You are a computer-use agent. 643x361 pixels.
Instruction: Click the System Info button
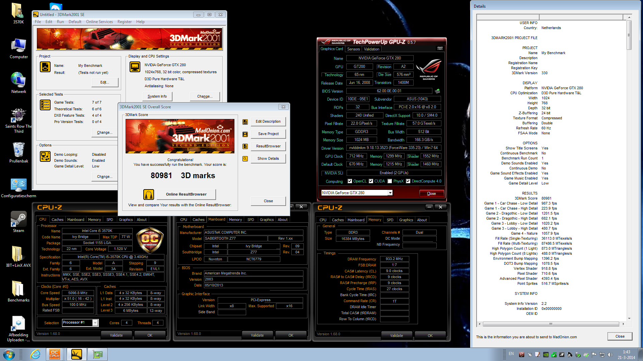pyautogui.click(x=157, y=97)
